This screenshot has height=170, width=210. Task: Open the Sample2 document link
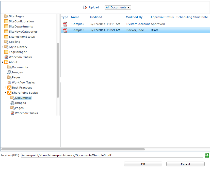pyautogui.click(x=78, y=24)
